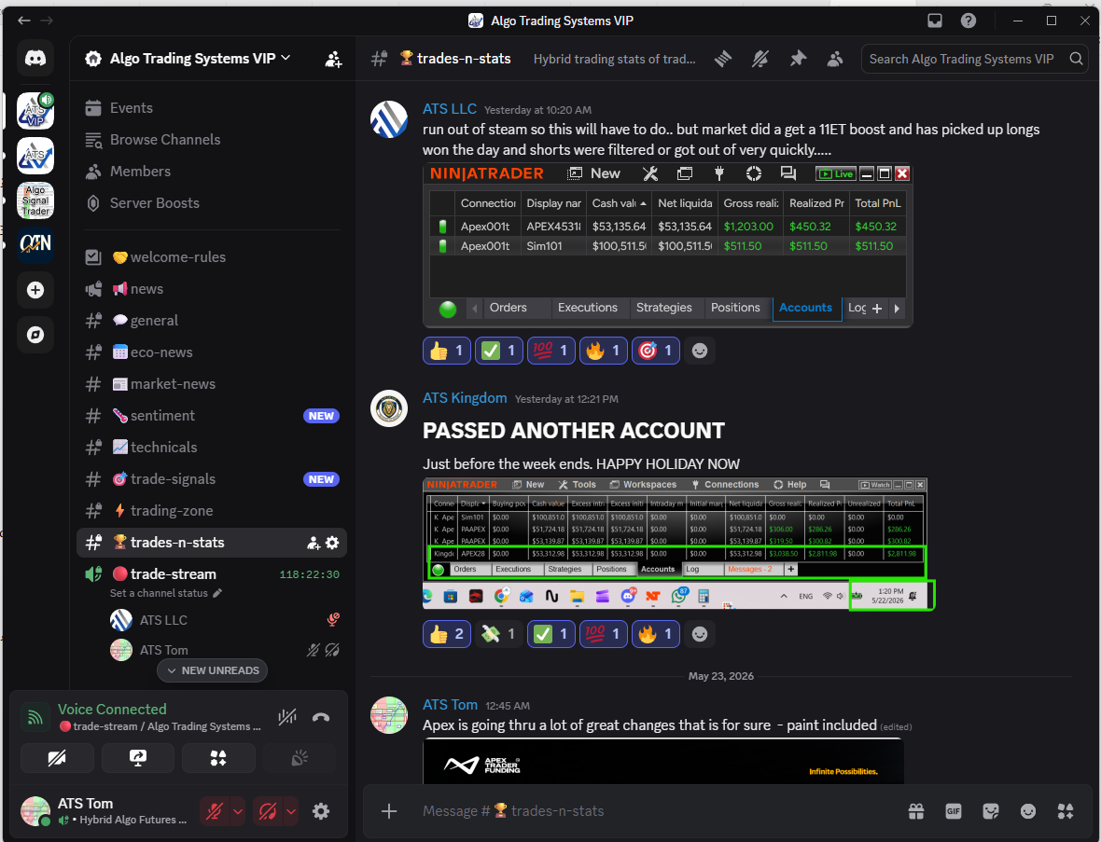Click the back navigation arrow
Screen dimensions: 1101x842
coord(24,21)
